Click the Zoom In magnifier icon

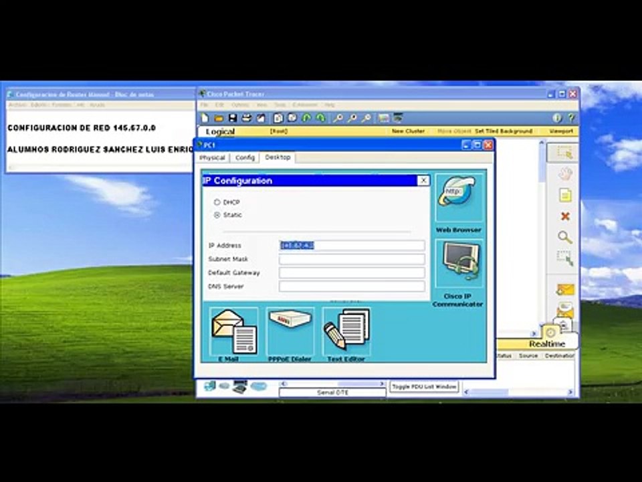pyautogui.click(x=338, y=118)
